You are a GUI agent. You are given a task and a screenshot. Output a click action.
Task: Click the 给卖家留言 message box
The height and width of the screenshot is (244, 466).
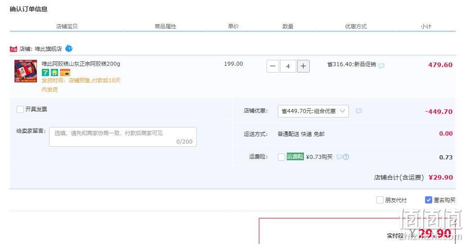(x=123, y=137)
